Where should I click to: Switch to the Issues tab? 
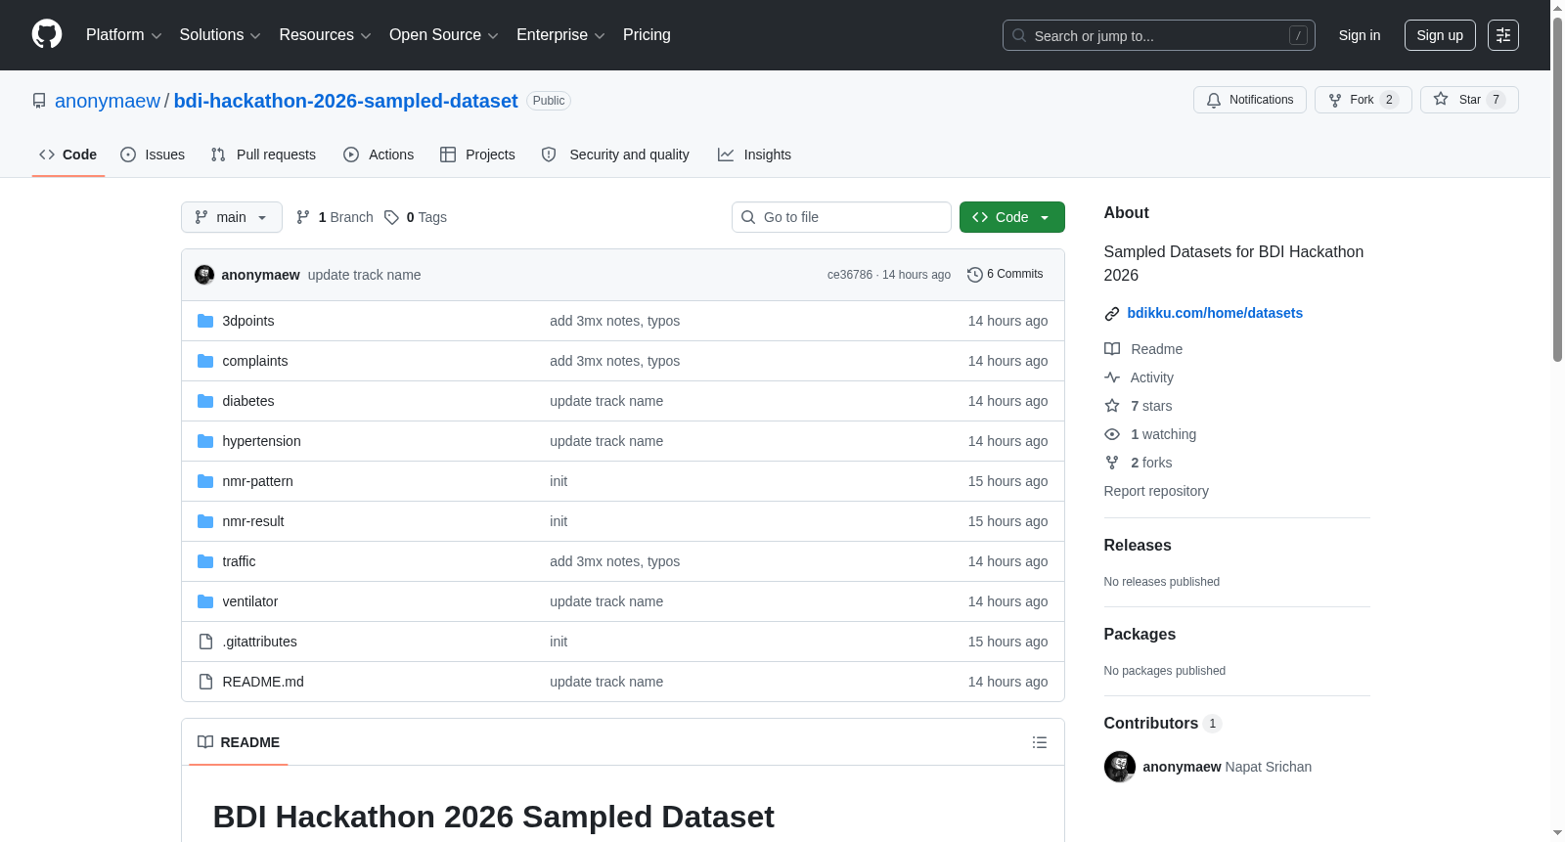tap(153, 155)
